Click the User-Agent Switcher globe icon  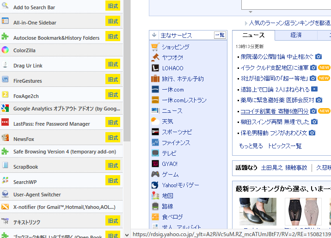click(x=5, y=194)
